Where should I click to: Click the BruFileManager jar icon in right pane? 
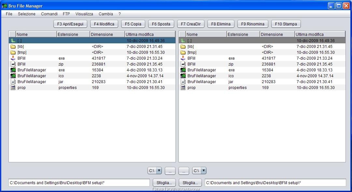point(183,81)
